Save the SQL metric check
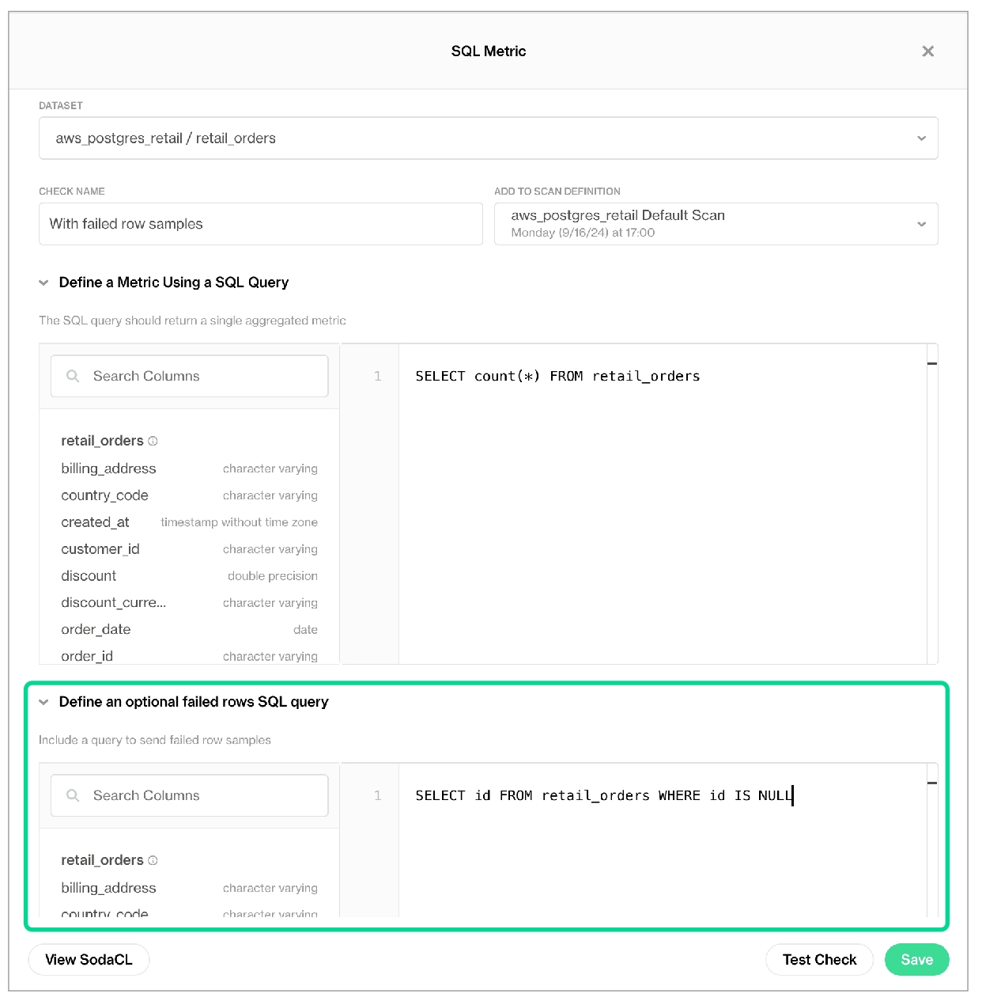Viewport: 982px width, 1005px height. click(916, 960)
